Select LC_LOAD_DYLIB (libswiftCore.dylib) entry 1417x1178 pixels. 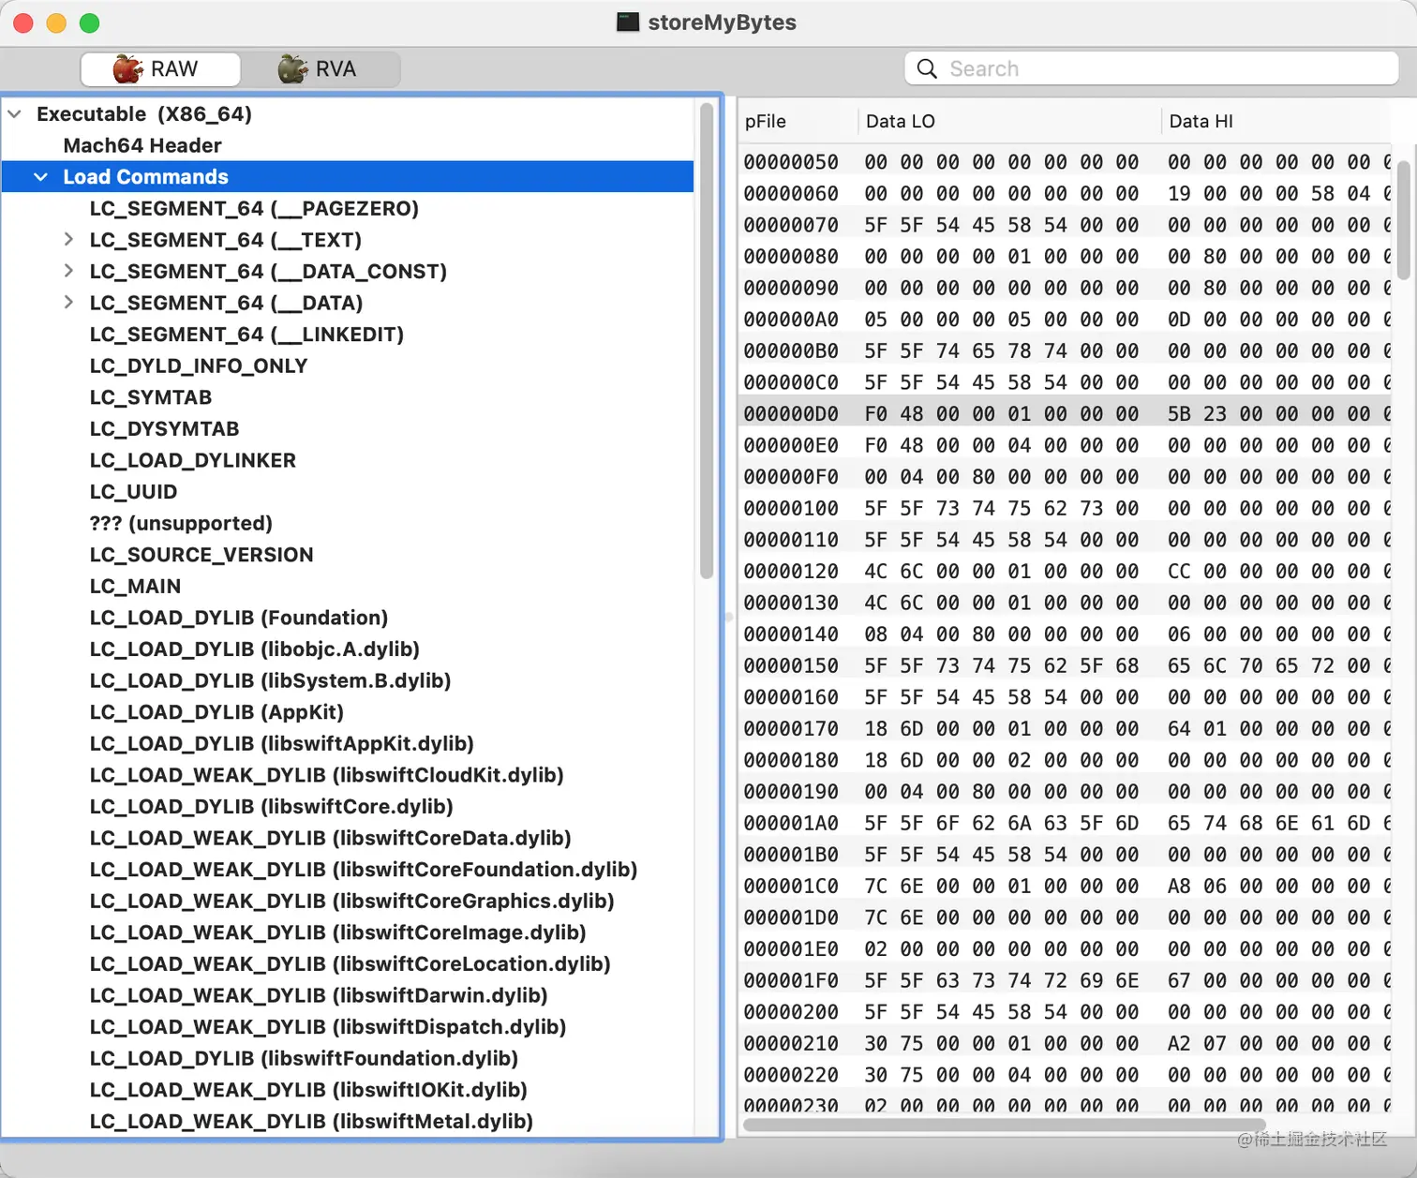(x=272, y=806)
